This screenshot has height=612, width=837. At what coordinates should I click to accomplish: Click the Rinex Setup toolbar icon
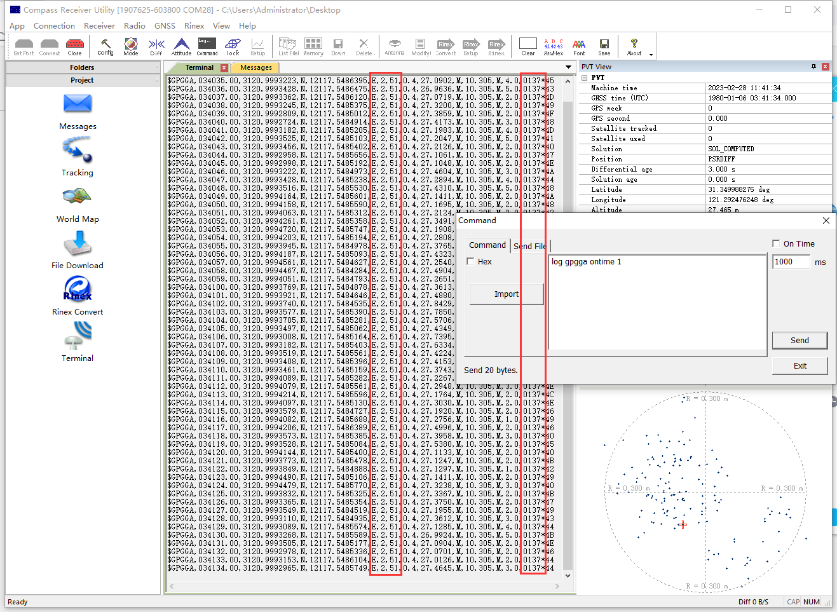[471, 46]
